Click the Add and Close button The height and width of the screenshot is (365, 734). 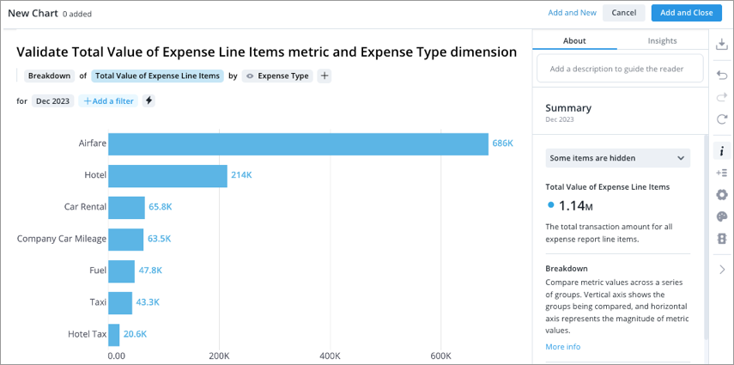coord(686,13)
